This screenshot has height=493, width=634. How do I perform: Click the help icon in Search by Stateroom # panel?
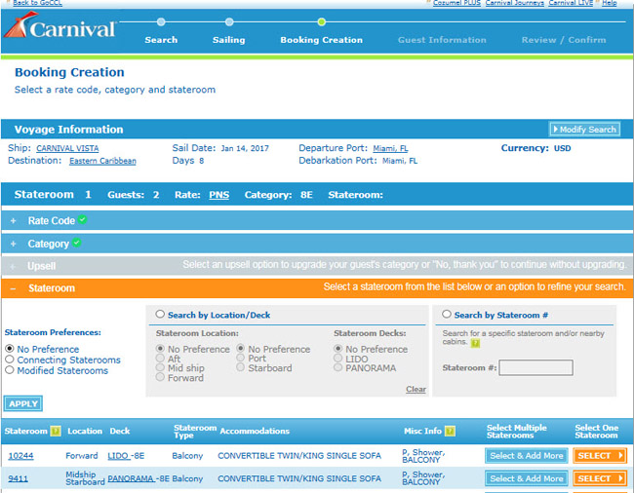[476, 343]
